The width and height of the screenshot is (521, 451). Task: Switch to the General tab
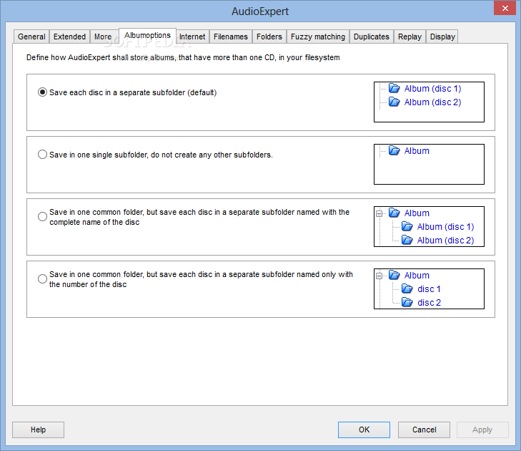[x=31, y=37]
